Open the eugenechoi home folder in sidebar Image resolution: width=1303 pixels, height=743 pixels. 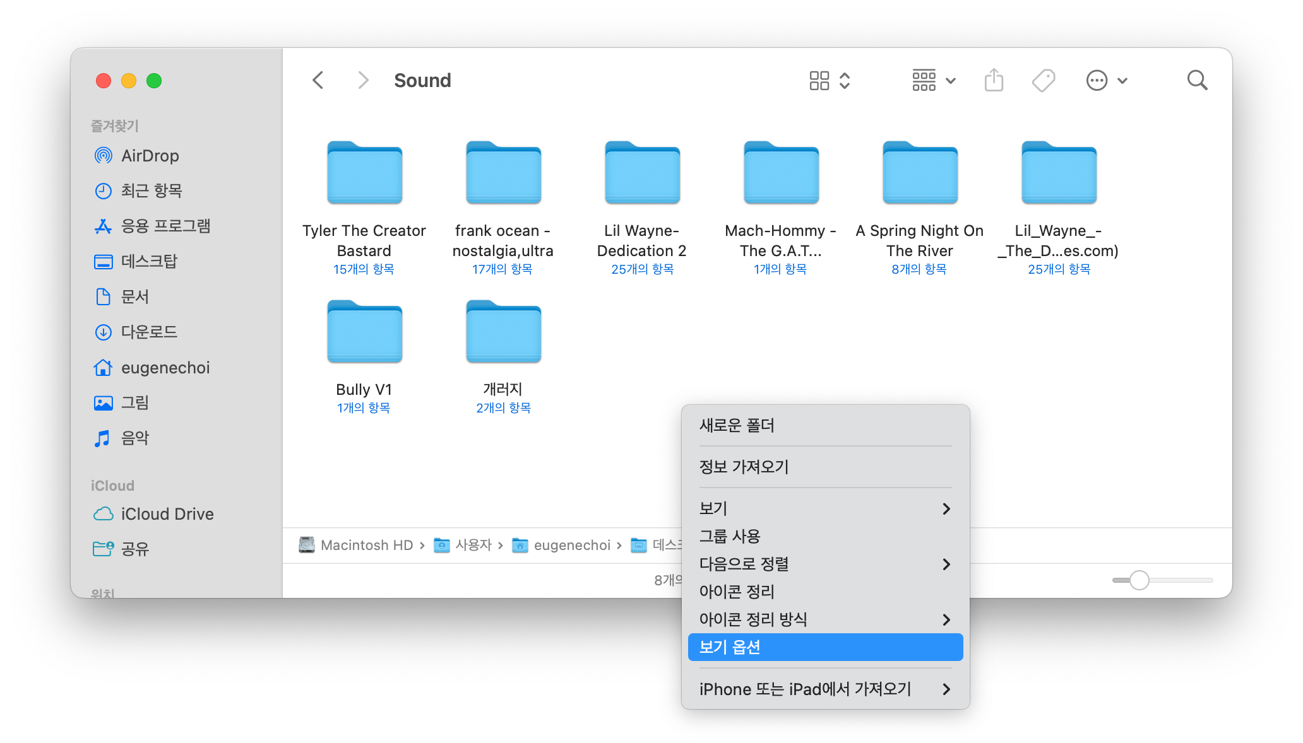point(165,368)
